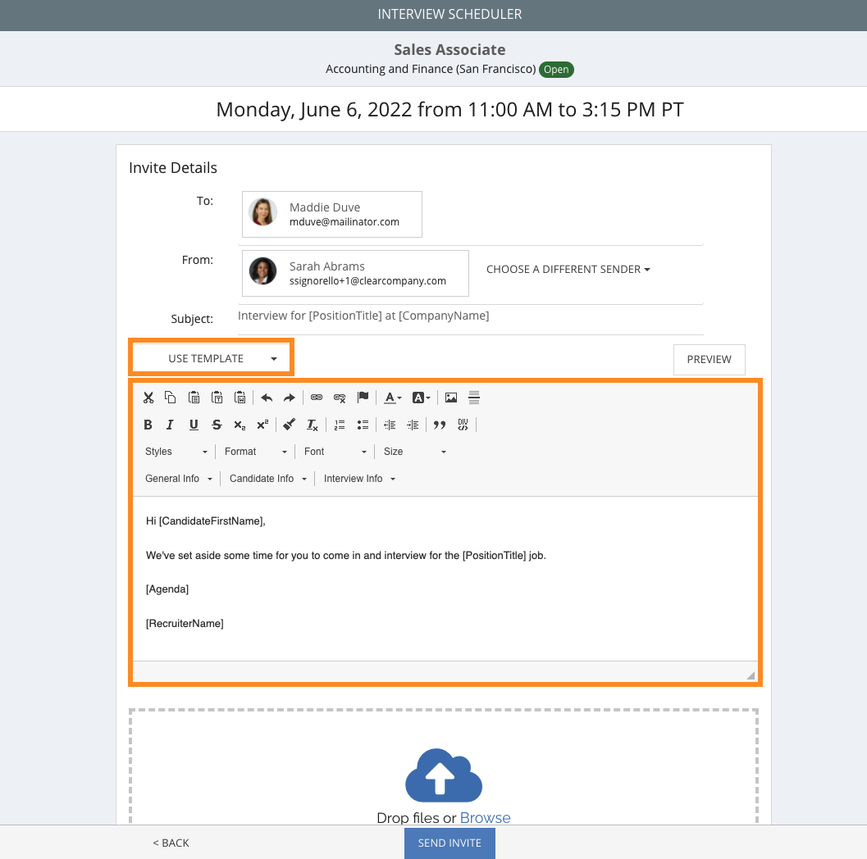Click Paste as plain text icon
The image size is (867, 859).
[217, 398]
